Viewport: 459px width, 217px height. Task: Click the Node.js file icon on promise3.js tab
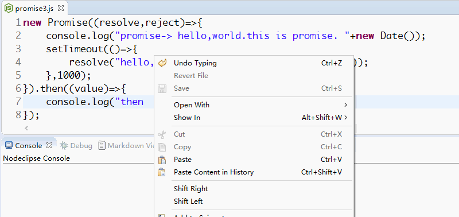click(9, 8)
